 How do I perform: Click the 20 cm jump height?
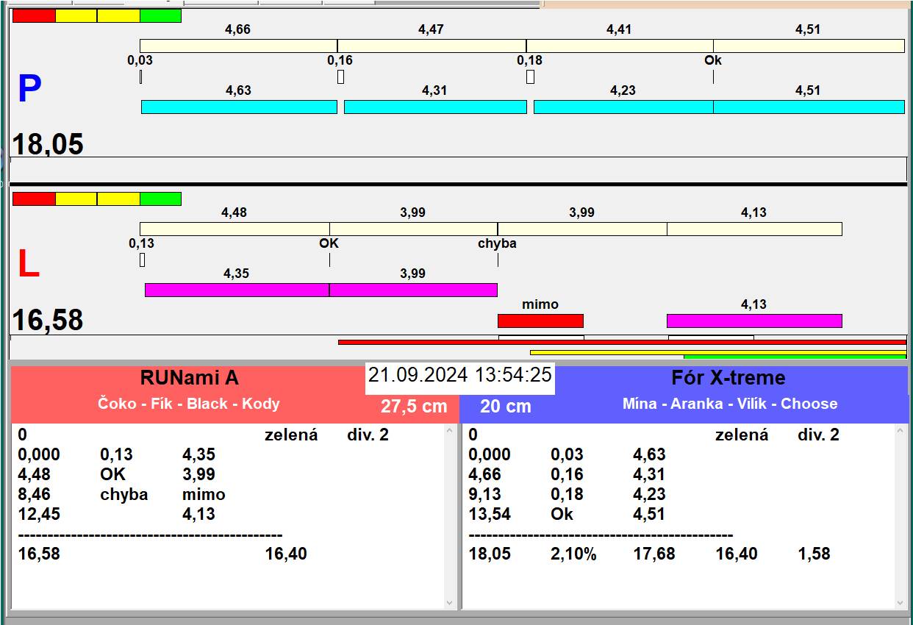click(505, 406)
